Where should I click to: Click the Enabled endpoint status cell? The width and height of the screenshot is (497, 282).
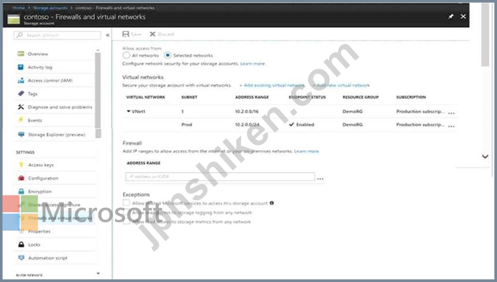[302, 124]
